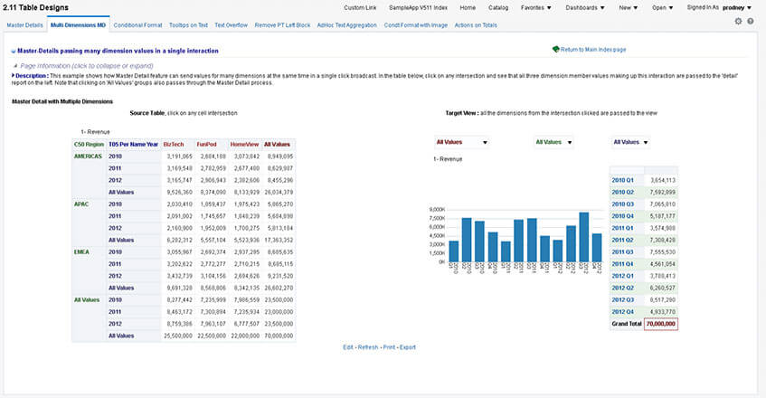The image size is (766, 398).
Task: Open the page options gear icon
Action: pos(738,22)
